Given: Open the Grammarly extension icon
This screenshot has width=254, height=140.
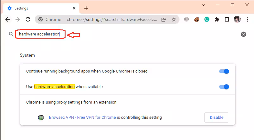Looking at the screenshot, I should 207,19.
